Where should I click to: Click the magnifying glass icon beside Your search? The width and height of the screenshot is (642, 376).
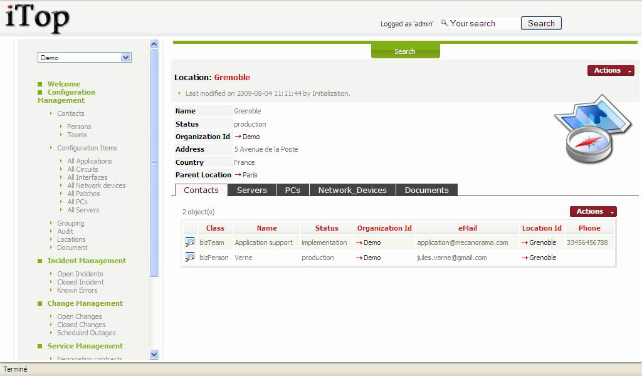click(445, 23)
